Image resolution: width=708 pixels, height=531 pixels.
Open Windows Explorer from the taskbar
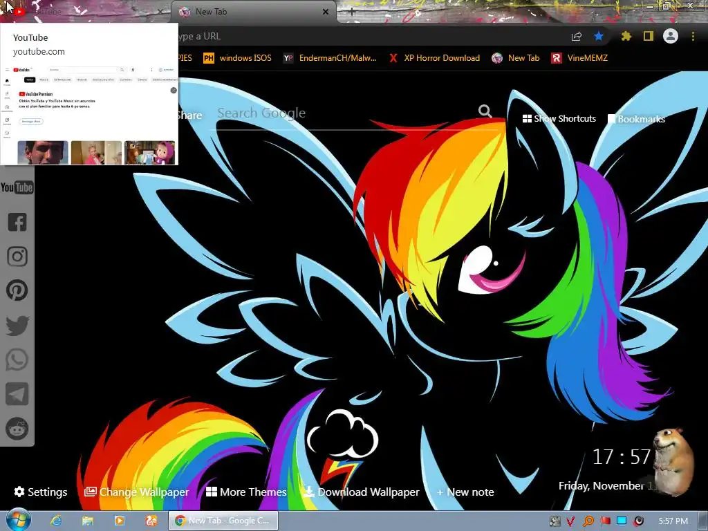(87, 521)
